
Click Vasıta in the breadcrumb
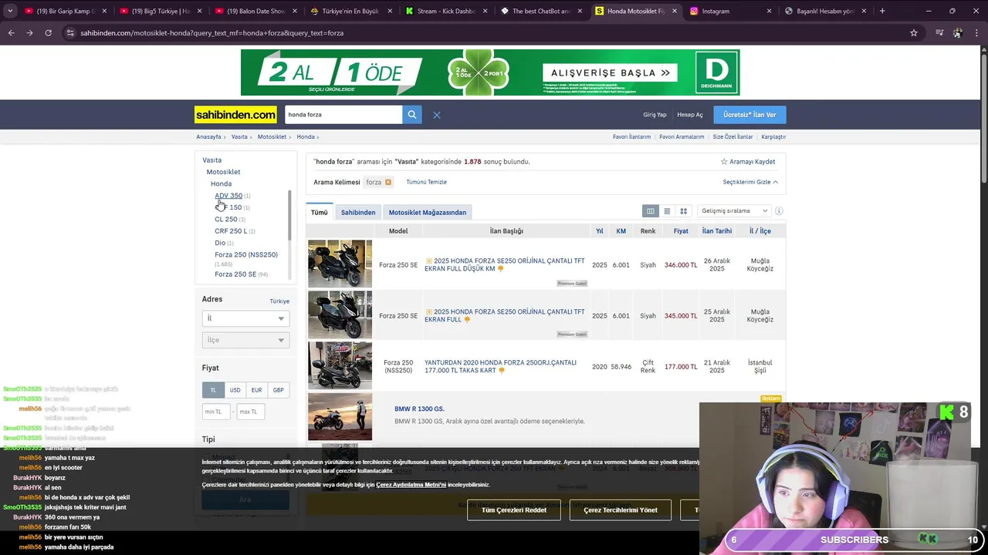(239, 136)
